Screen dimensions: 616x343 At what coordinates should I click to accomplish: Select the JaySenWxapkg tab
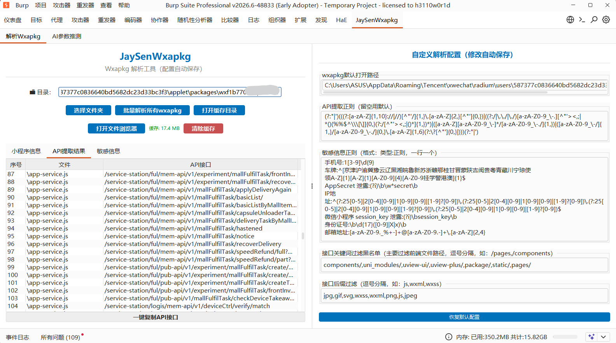pyautogui.click(x=376, y=20)
